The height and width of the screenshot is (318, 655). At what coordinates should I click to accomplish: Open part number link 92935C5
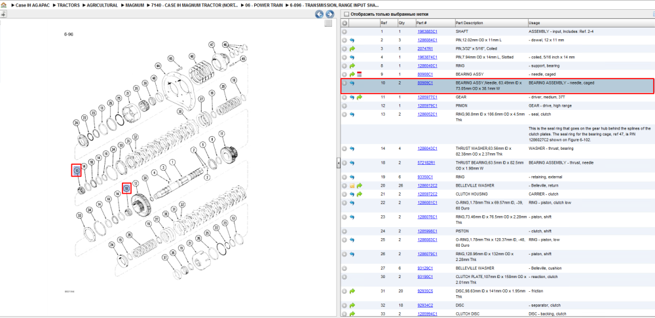click(425, 291)
